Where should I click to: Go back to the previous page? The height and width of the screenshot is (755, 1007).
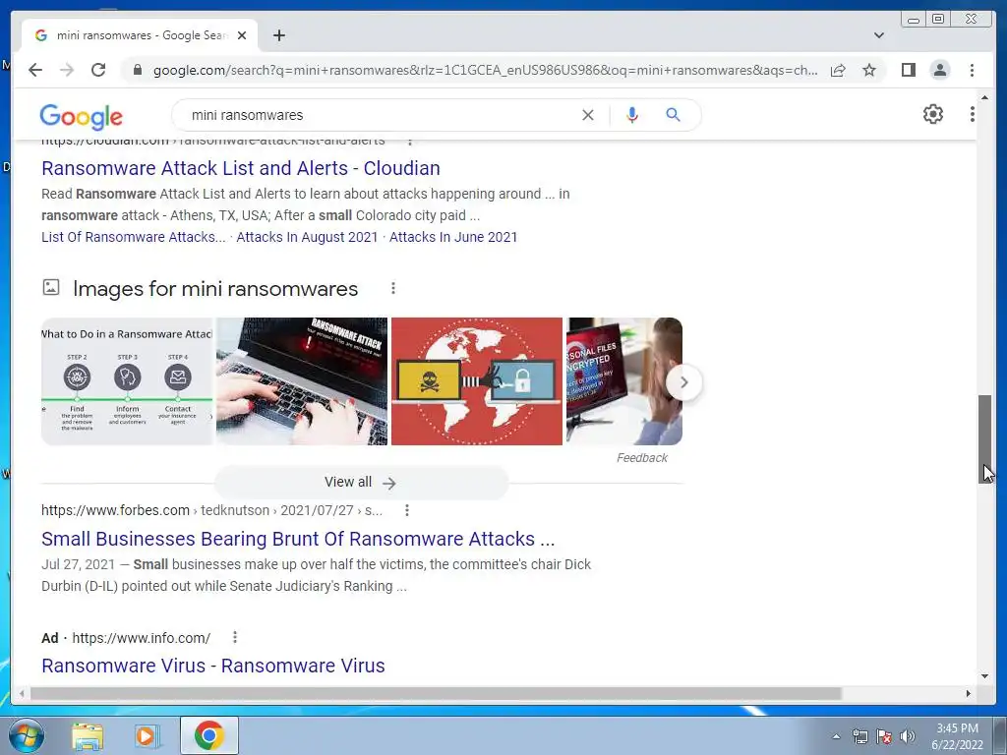click(35, 70)
